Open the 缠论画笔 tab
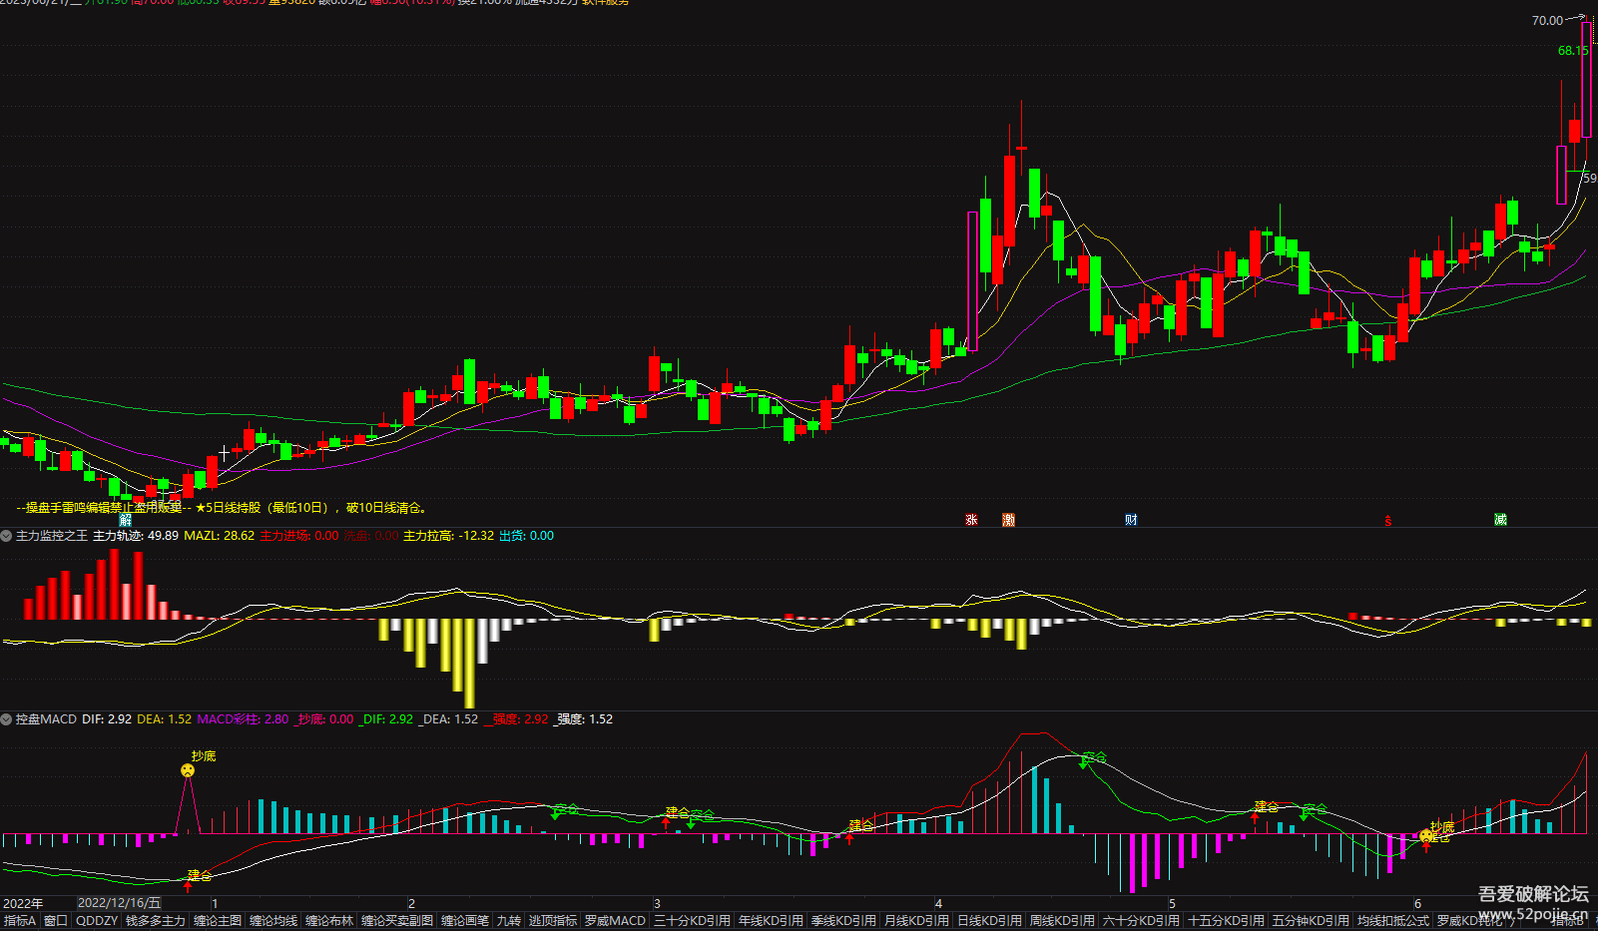Screen dimensions: 1598x931 pyautogui.click(x=465, y=921)
